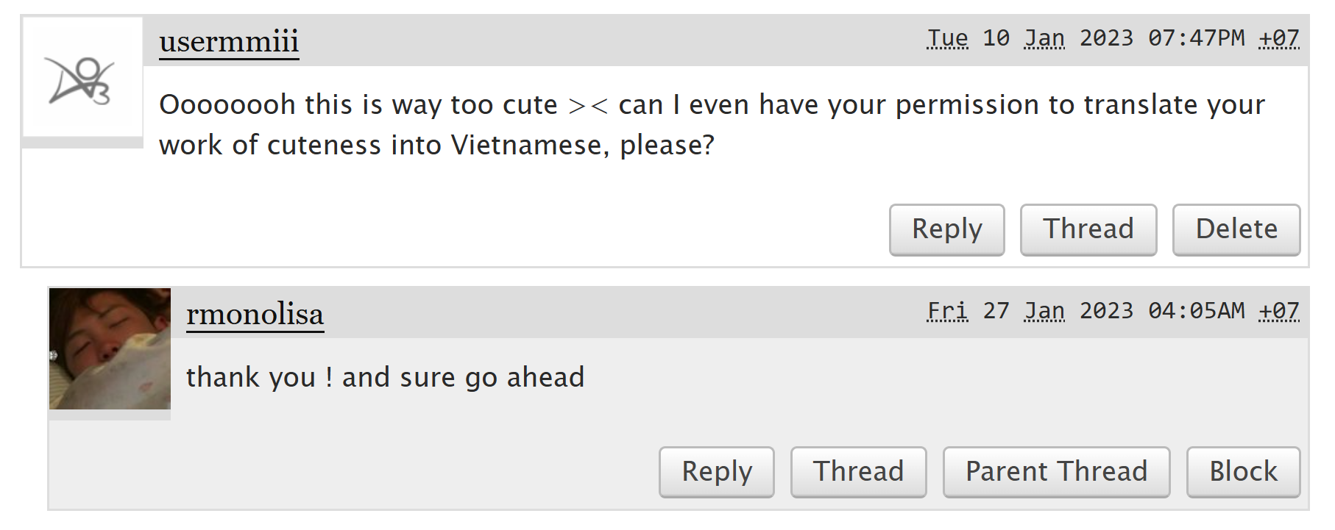Visit rmonolisa's profile link
Screen dimensions: 1335x530
click(x=255, y=314)
